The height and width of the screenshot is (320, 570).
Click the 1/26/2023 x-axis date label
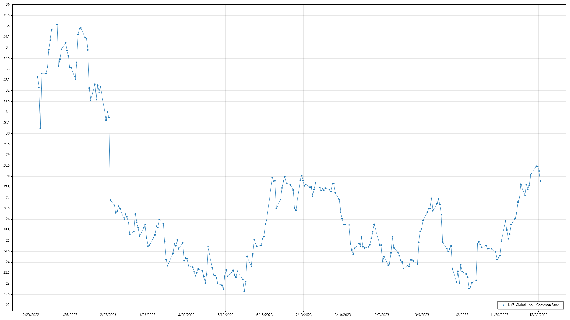(x=69, y=315)
